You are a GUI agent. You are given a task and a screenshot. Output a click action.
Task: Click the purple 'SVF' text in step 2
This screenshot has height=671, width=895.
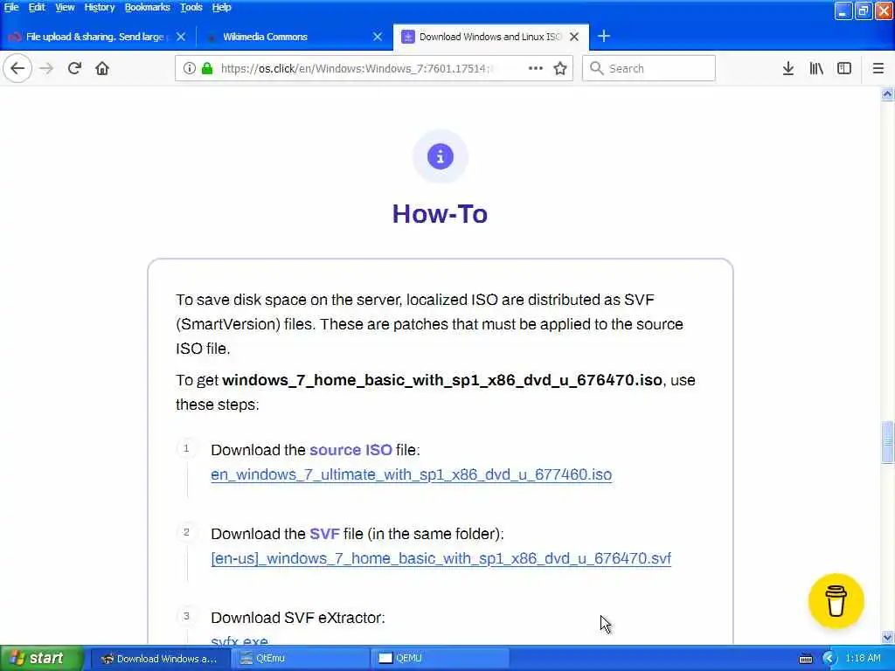coord(324,534)
